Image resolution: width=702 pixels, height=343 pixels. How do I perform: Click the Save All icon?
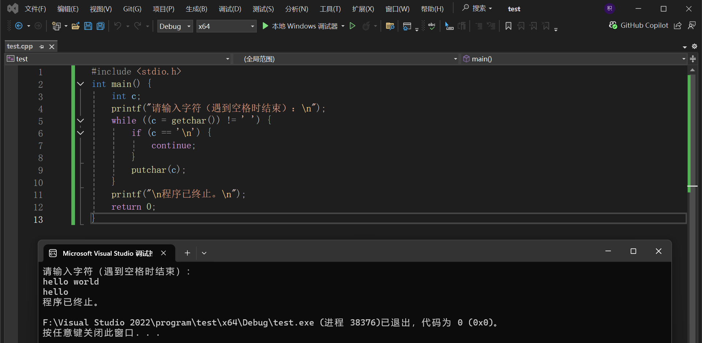pyautogui.click(x=101, y=26)
